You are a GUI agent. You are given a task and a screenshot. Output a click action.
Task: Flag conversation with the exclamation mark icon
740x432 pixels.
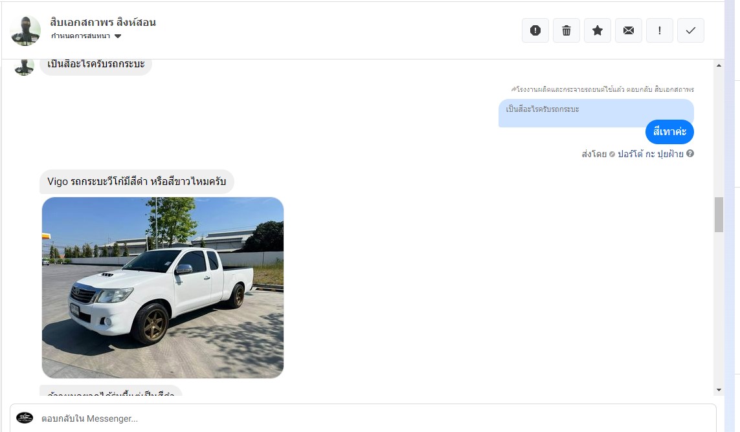[659, 30]
